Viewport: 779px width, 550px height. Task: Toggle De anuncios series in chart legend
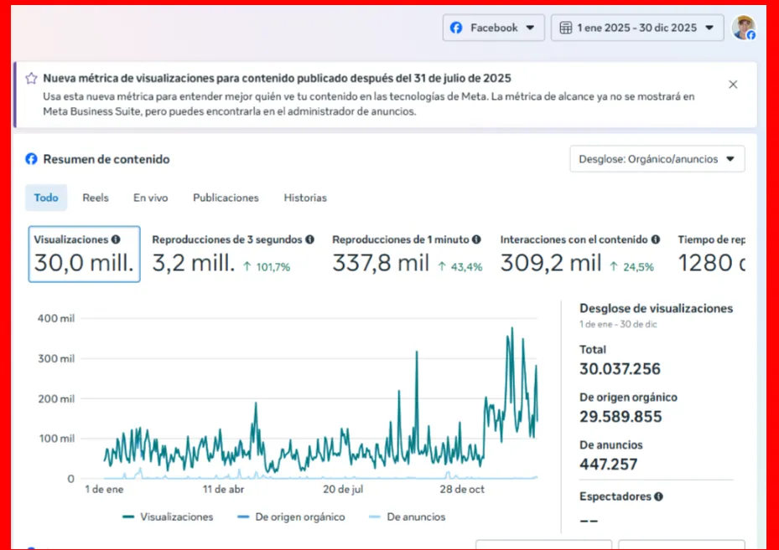tap(407, 517)
